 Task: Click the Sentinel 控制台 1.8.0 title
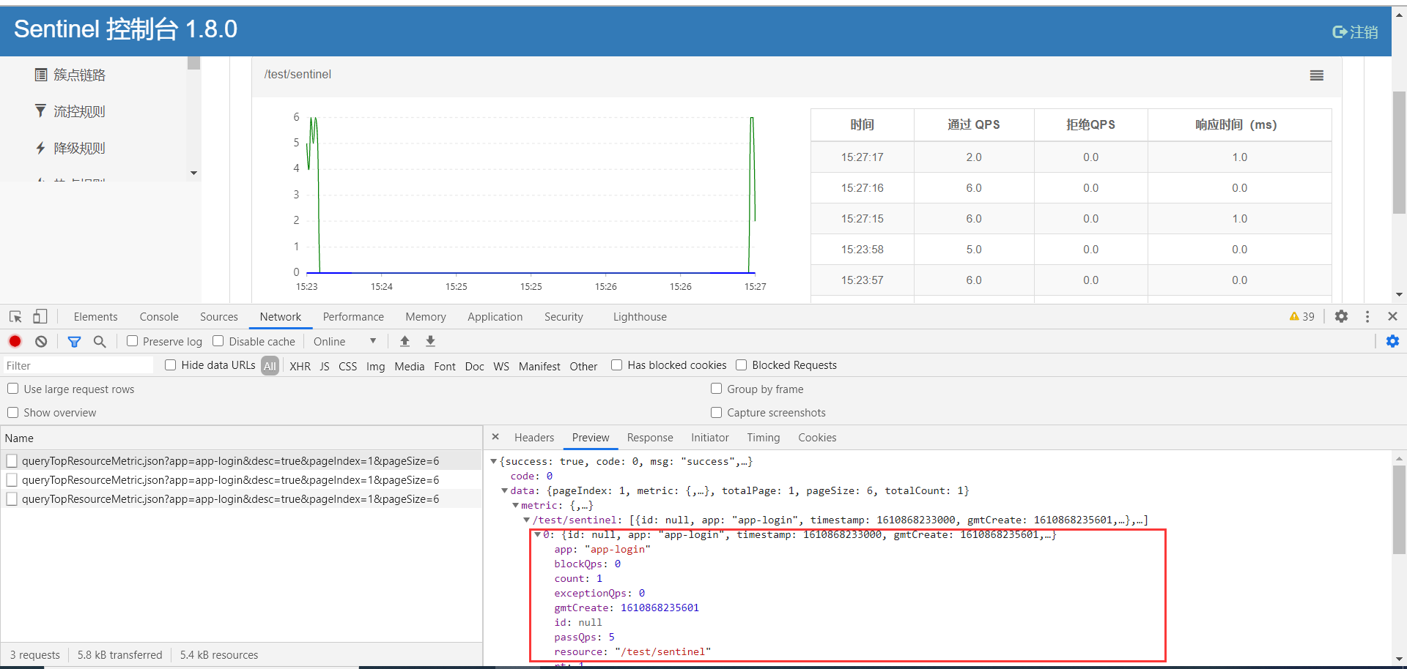point(125,29)
